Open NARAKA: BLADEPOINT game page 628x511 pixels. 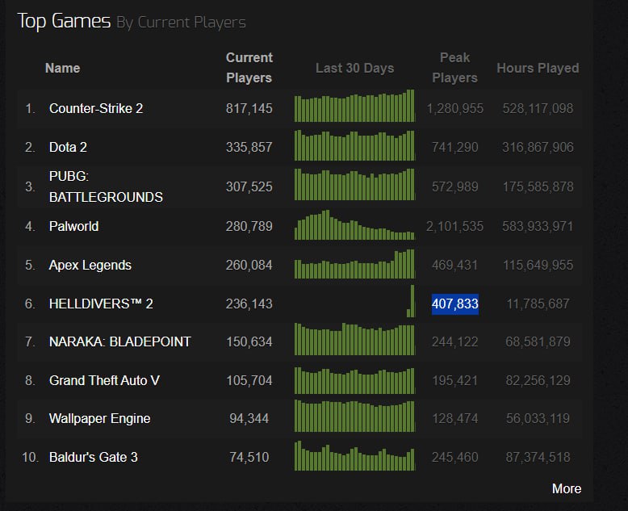click(x=119, y=341)
